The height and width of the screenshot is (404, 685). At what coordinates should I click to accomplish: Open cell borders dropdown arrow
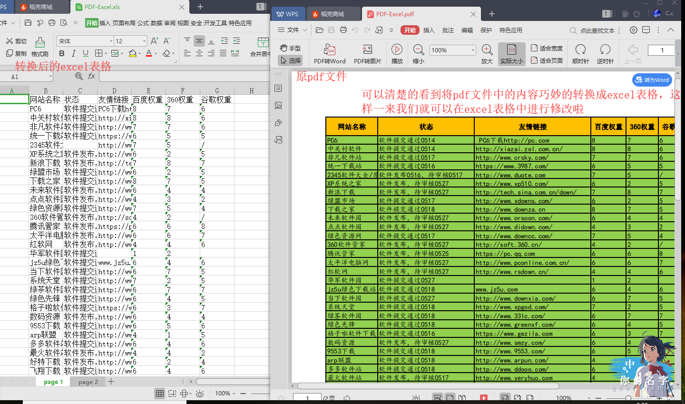point(106,54)
